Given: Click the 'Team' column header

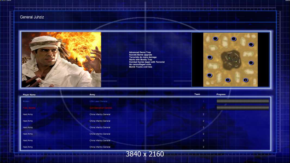Looking at the screenshot, I should pos(197,94).
